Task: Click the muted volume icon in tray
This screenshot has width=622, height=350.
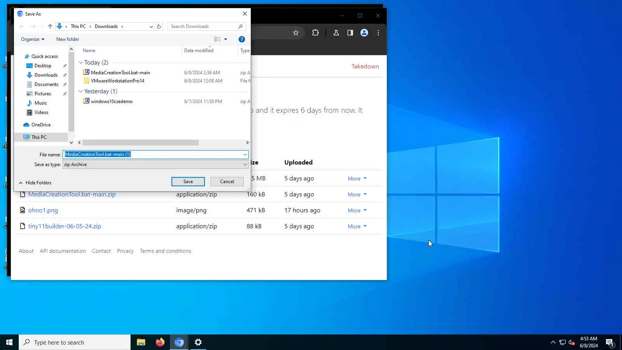Action: point(571,343)
